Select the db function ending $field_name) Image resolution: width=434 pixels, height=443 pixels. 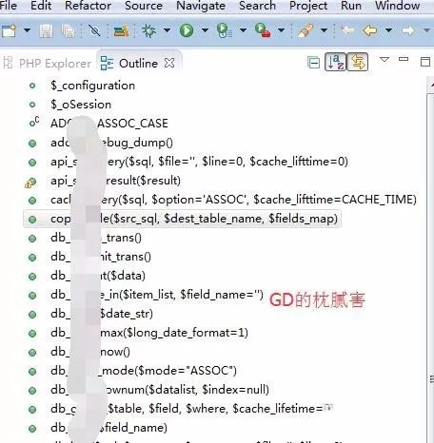tap(108, 428)
